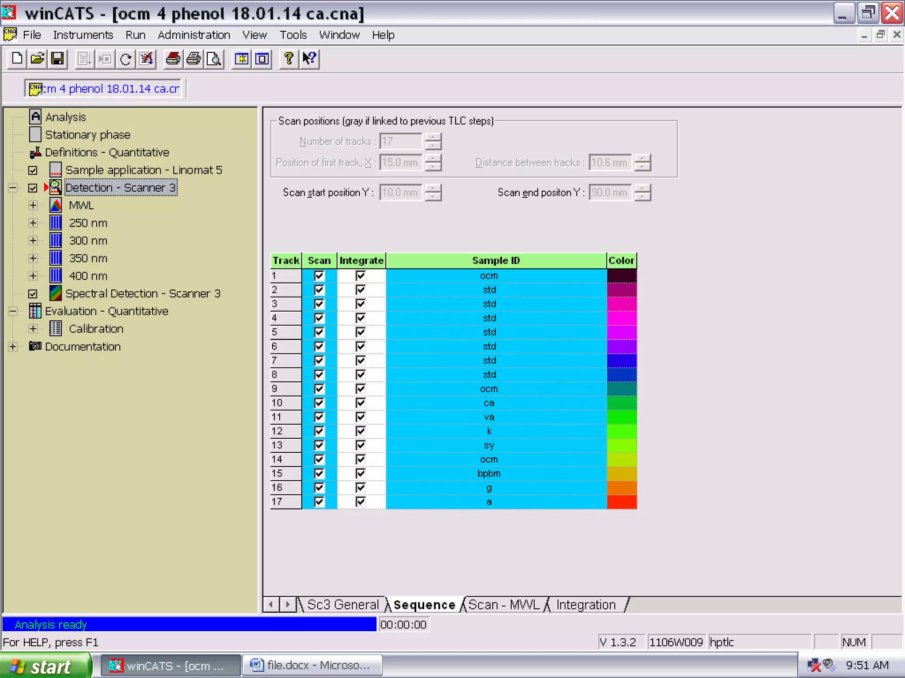This screenshot has width=905, height=678.
Task: Switch to the Integration tab
Action: point(586,604)
